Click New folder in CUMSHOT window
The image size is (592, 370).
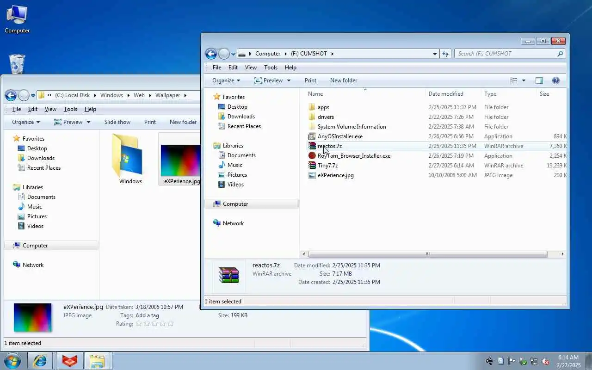coord(344,80)
